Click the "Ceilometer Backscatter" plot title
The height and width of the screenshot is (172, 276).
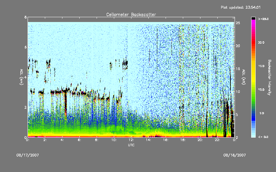click(x=131, y=14)
